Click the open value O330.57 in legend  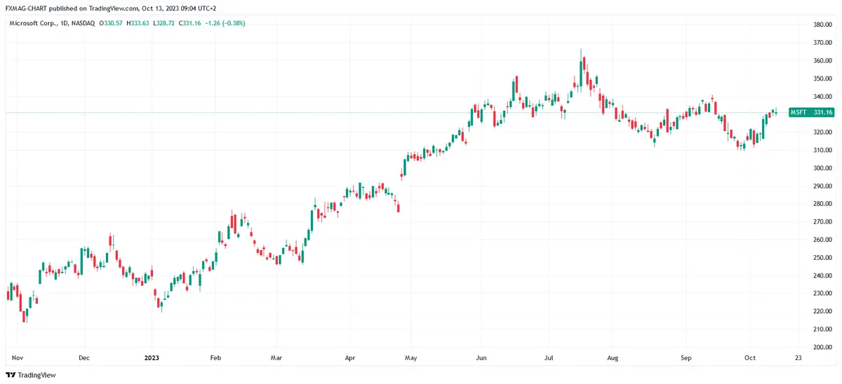click(112, 23)
